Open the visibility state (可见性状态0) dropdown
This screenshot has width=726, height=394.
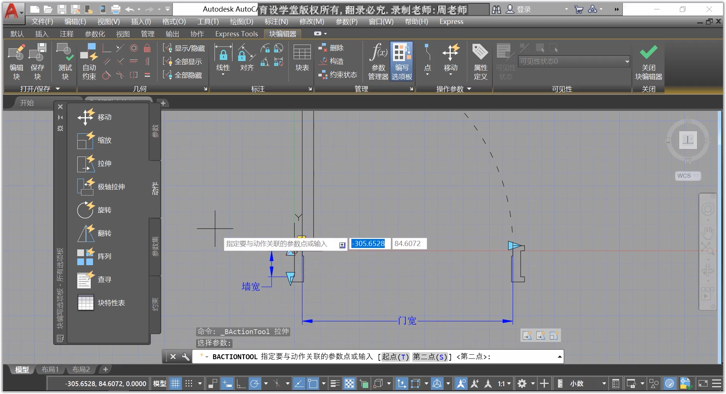coord(574,61)
